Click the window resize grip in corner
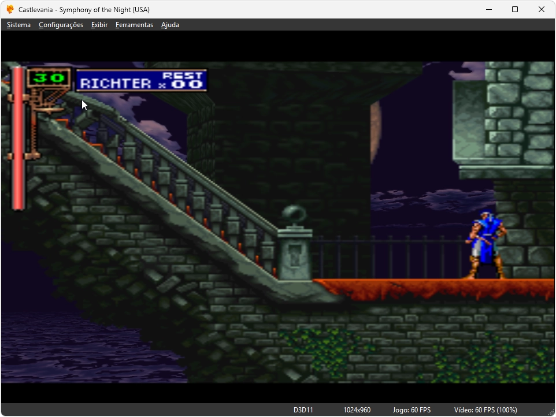 [551, 412]
